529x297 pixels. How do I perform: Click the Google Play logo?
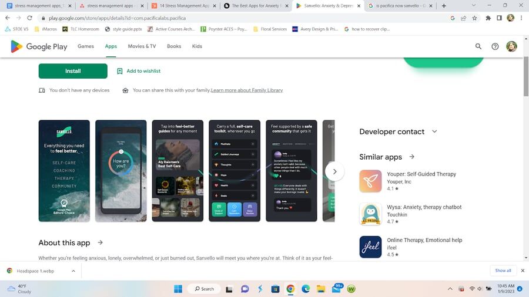click(x=39, y=46)
